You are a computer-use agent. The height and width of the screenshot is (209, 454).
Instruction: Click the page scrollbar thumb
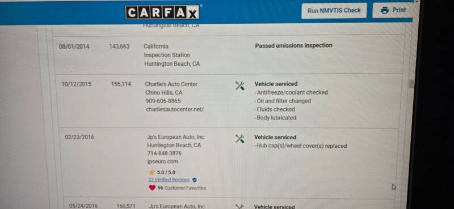[411, 84]
